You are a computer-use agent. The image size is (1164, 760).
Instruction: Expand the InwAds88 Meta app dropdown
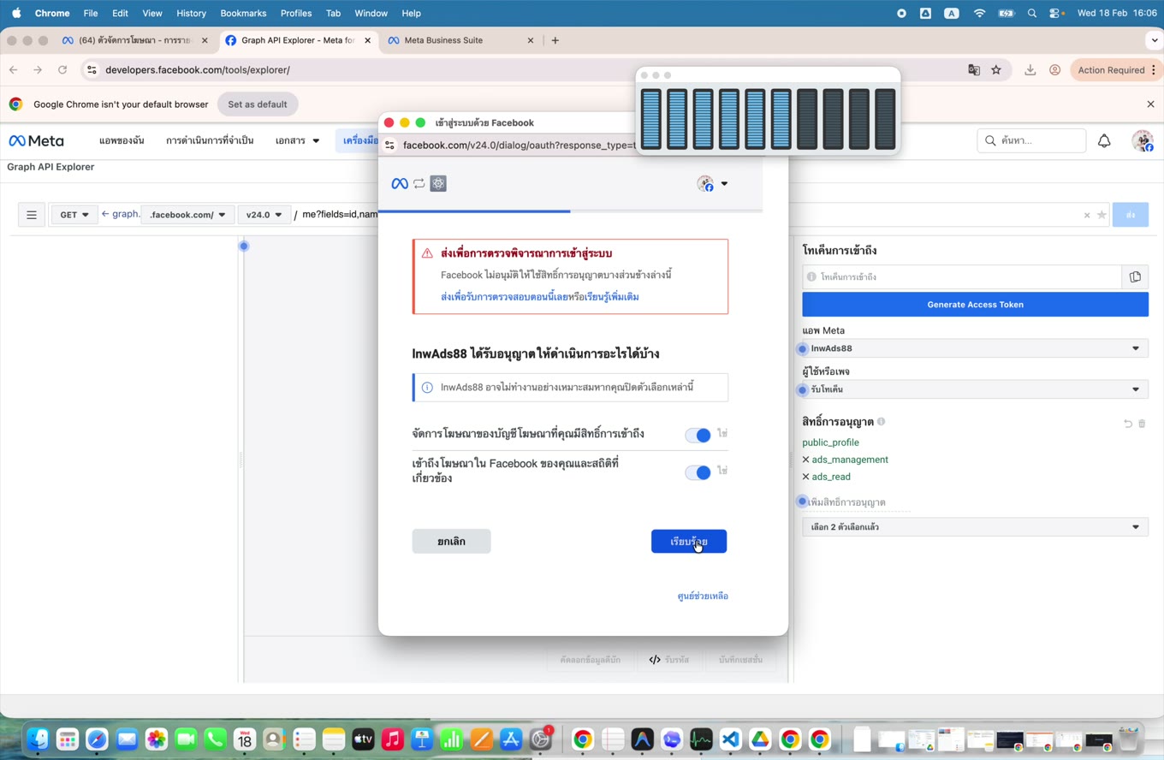(x=975, y=348)
